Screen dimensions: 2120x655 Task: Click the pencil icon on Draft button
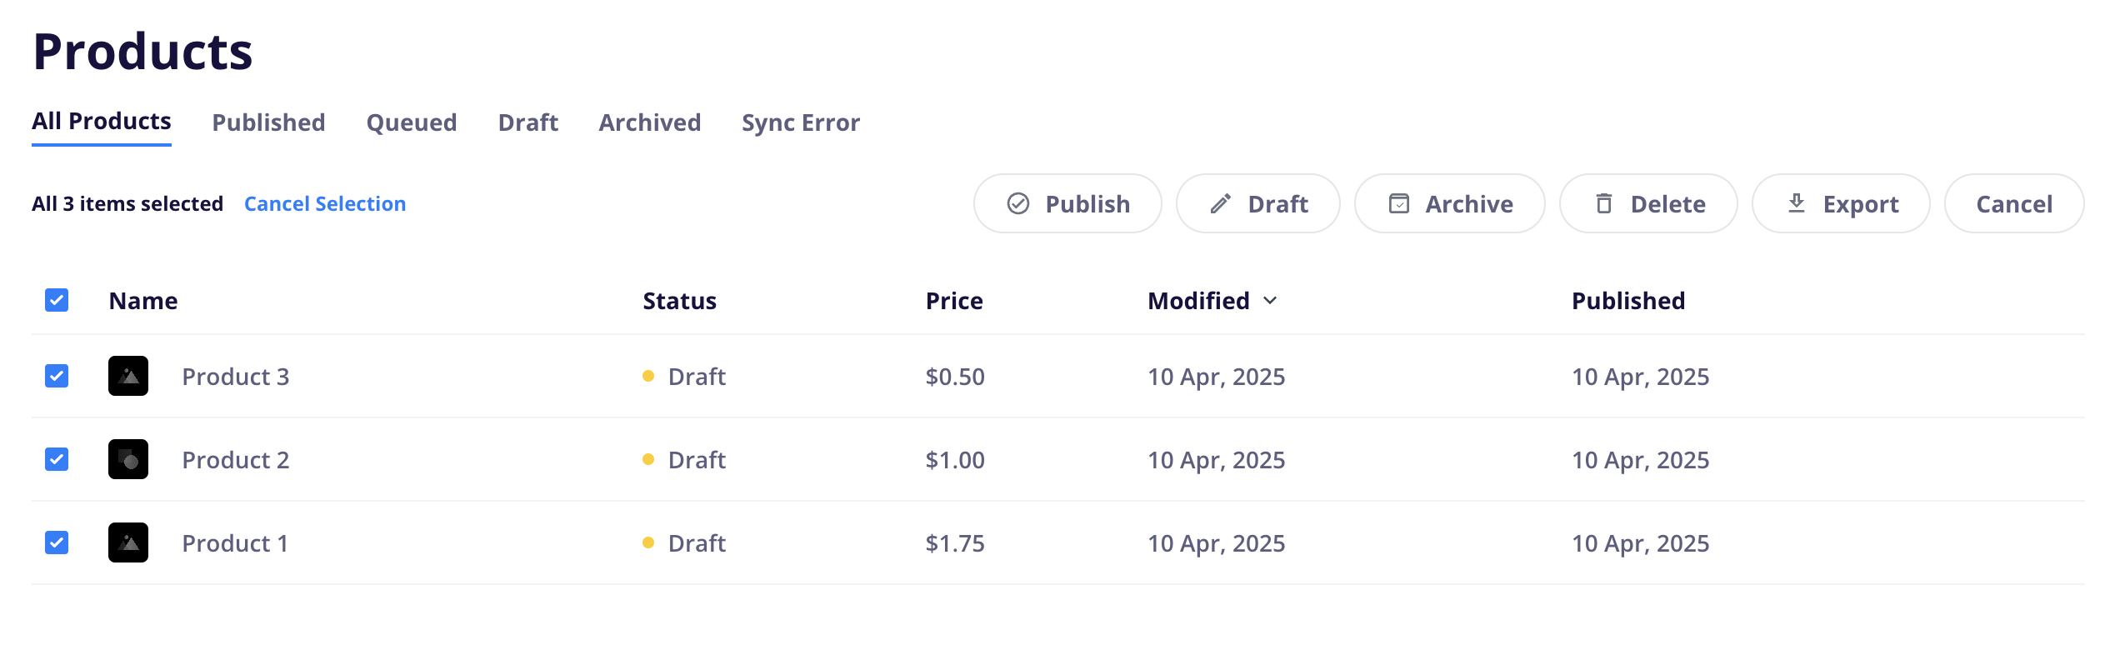1221,203
